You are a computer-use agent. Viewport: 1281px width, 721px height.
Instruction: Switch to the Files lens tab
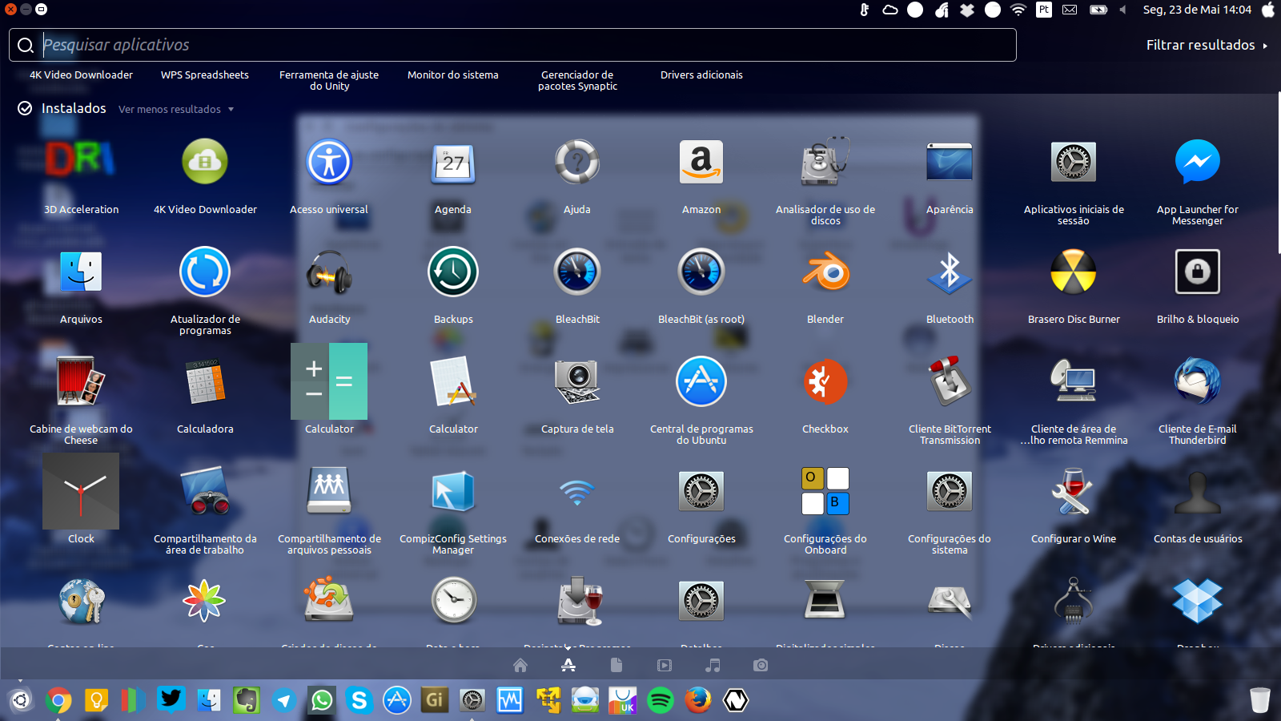(616, 665)
